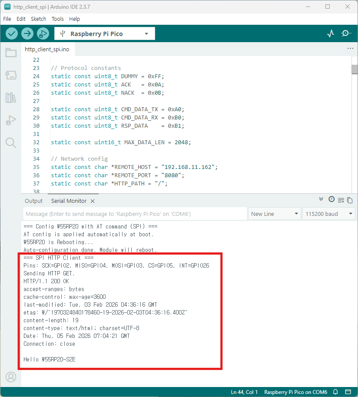This screenshot has width=358, height=397.
Task: Toggle autoscroll in the Serial Monitor
Action: [x=321, y=199]
